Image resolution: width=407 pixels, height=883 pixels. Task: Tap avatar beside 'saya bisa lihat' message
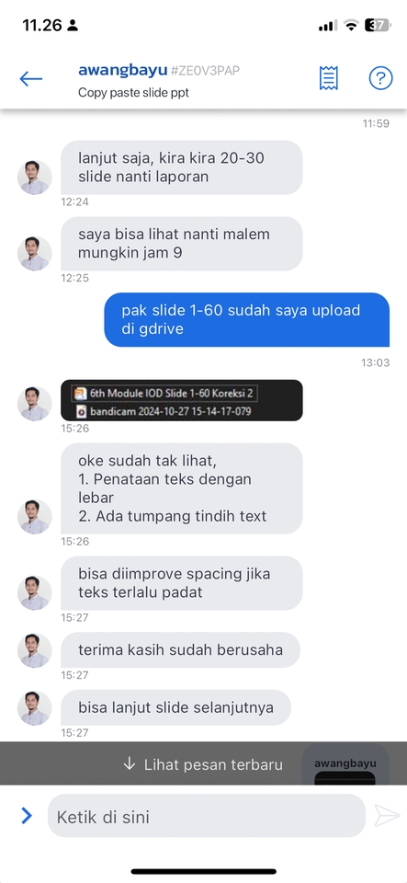pos(35,254)
